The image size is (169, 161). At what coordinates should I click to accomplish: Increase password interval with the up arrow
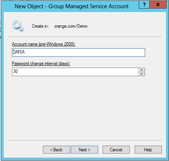142,70
